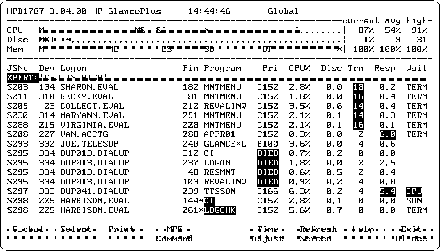Click the highlighted CPU wait state
The height and width of the screenshot is (251, 440).
414,191
